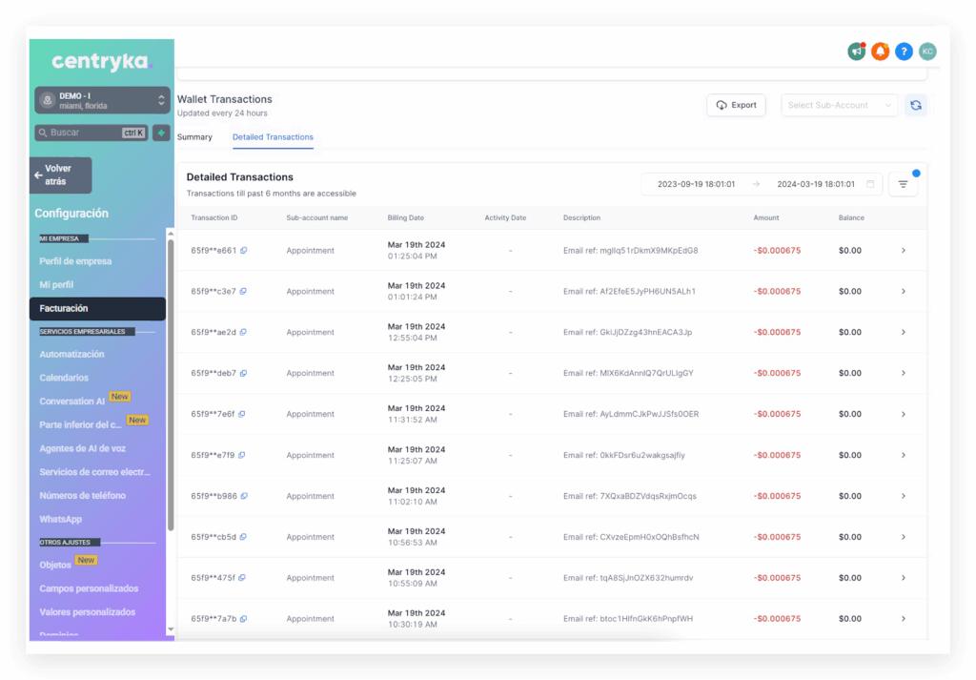Copy transaction ID 65f9**b986
The width and height of the screenshot is (976, 680).
[244, 496]
